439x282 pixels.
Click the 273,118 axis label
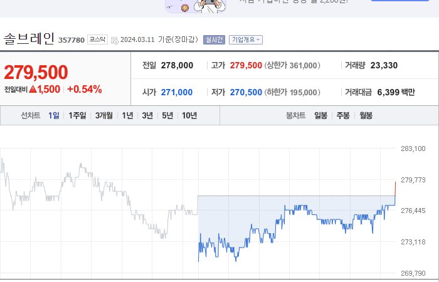[413, 242]
